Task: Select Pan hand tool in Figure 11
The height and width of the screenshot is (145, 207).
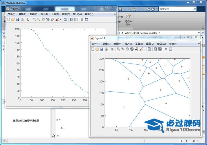Action: [x=127, y=49]
